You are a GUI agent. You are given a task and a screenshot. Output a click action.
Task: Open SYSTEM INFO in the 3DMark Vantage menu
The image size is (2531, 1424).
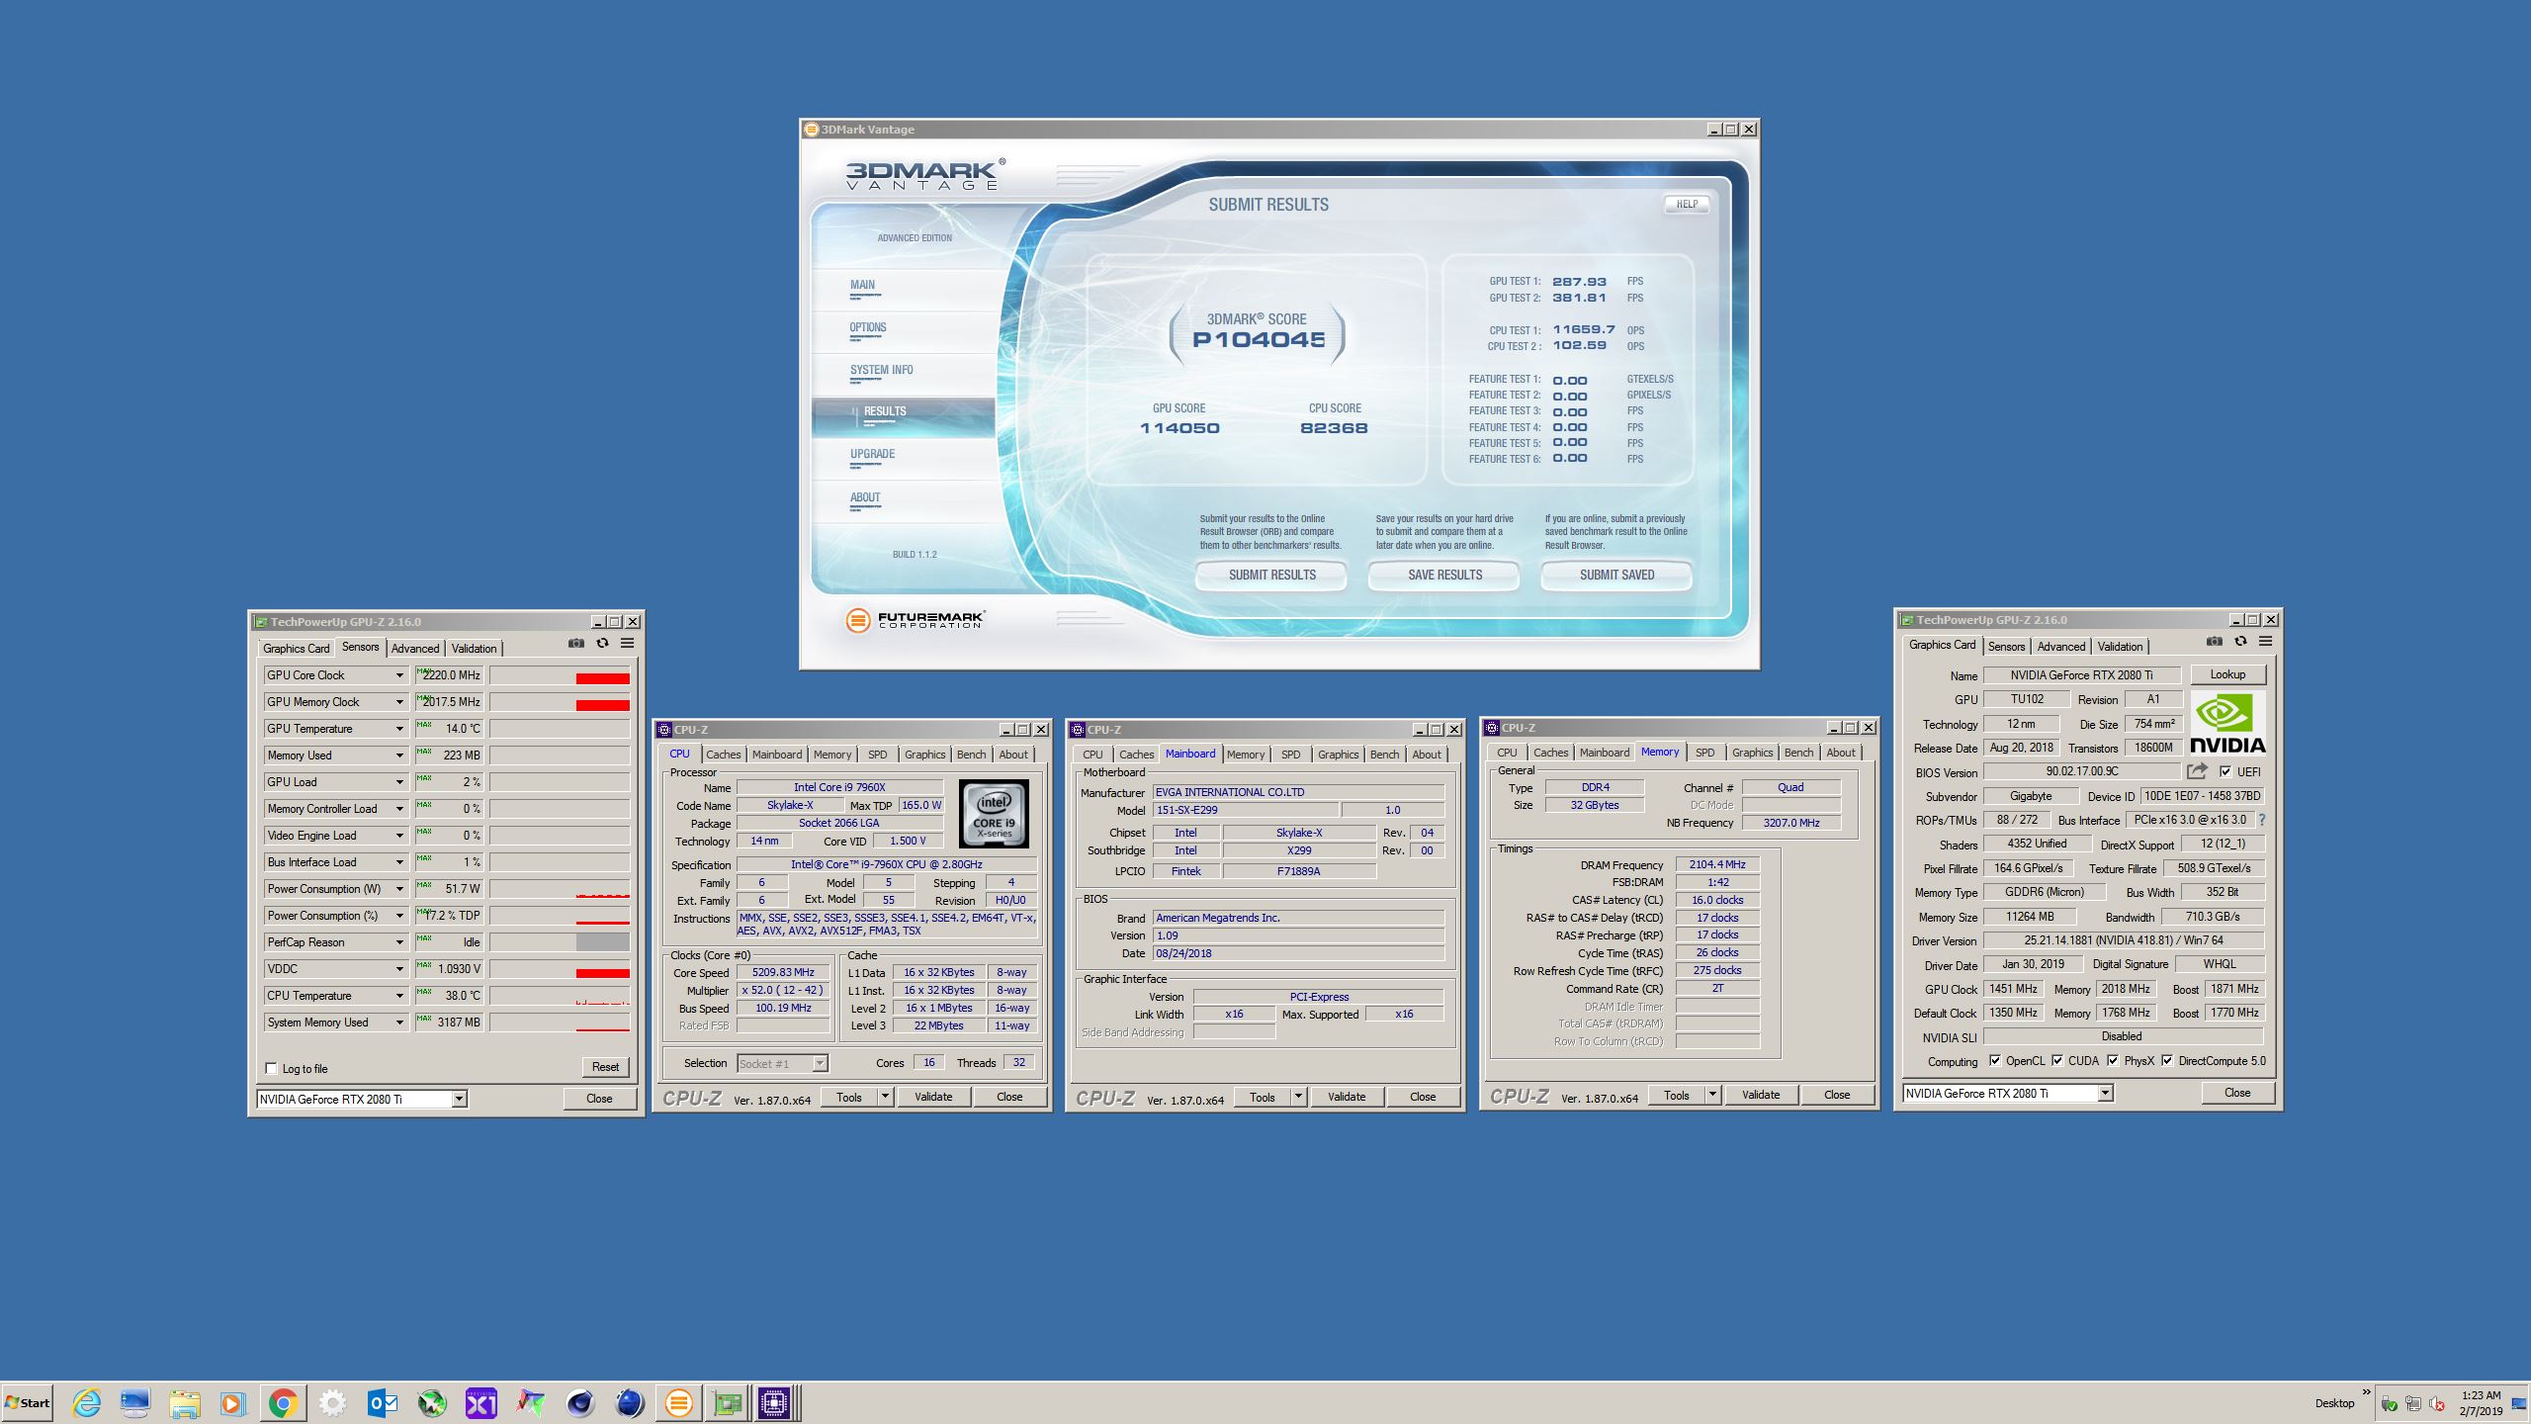(881, 370)
